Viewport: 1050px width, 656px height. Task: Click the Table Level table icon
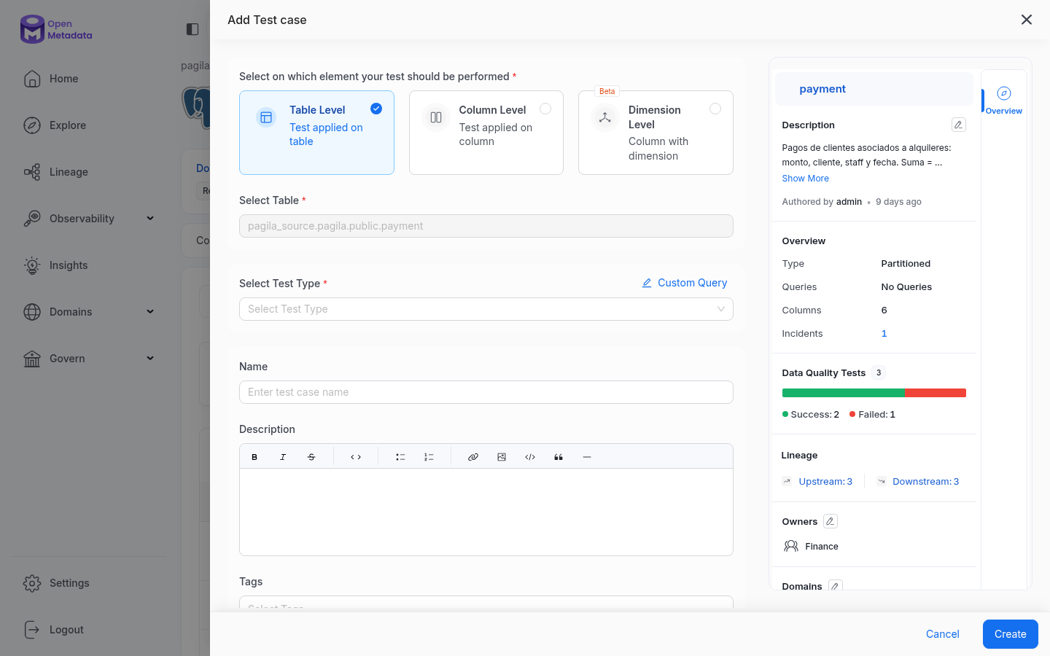point(266,117)
